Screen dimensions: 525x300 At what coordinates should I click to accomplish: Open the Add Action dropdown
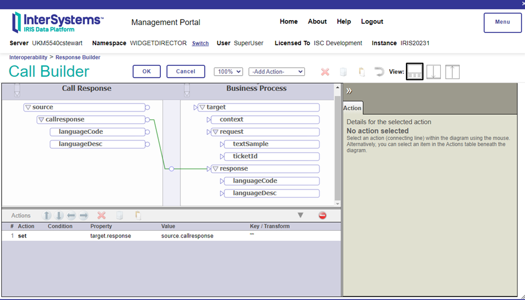tap(276, 71)
